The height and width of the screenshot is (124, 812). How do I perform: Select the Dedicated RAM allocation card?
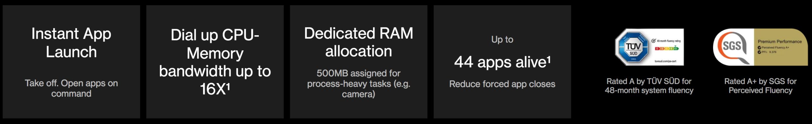pyautogui.click(x=359, y=62)
